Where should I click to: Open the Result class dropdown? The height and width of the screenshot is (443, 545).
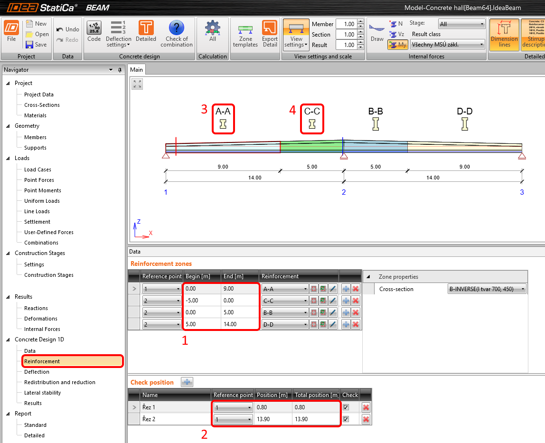(448, 45)
